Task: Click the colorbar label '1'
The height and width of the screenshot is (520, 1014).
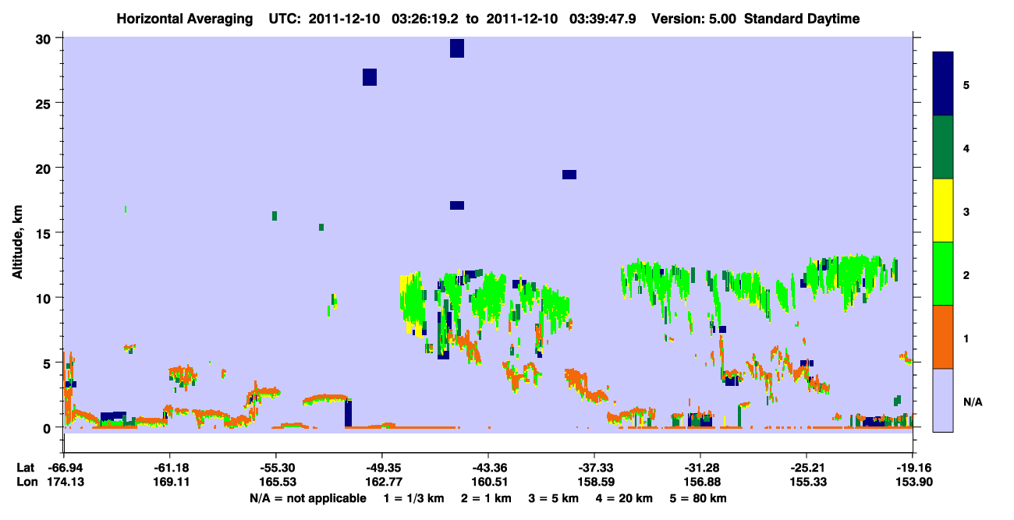Action: (x=966, y=338)
